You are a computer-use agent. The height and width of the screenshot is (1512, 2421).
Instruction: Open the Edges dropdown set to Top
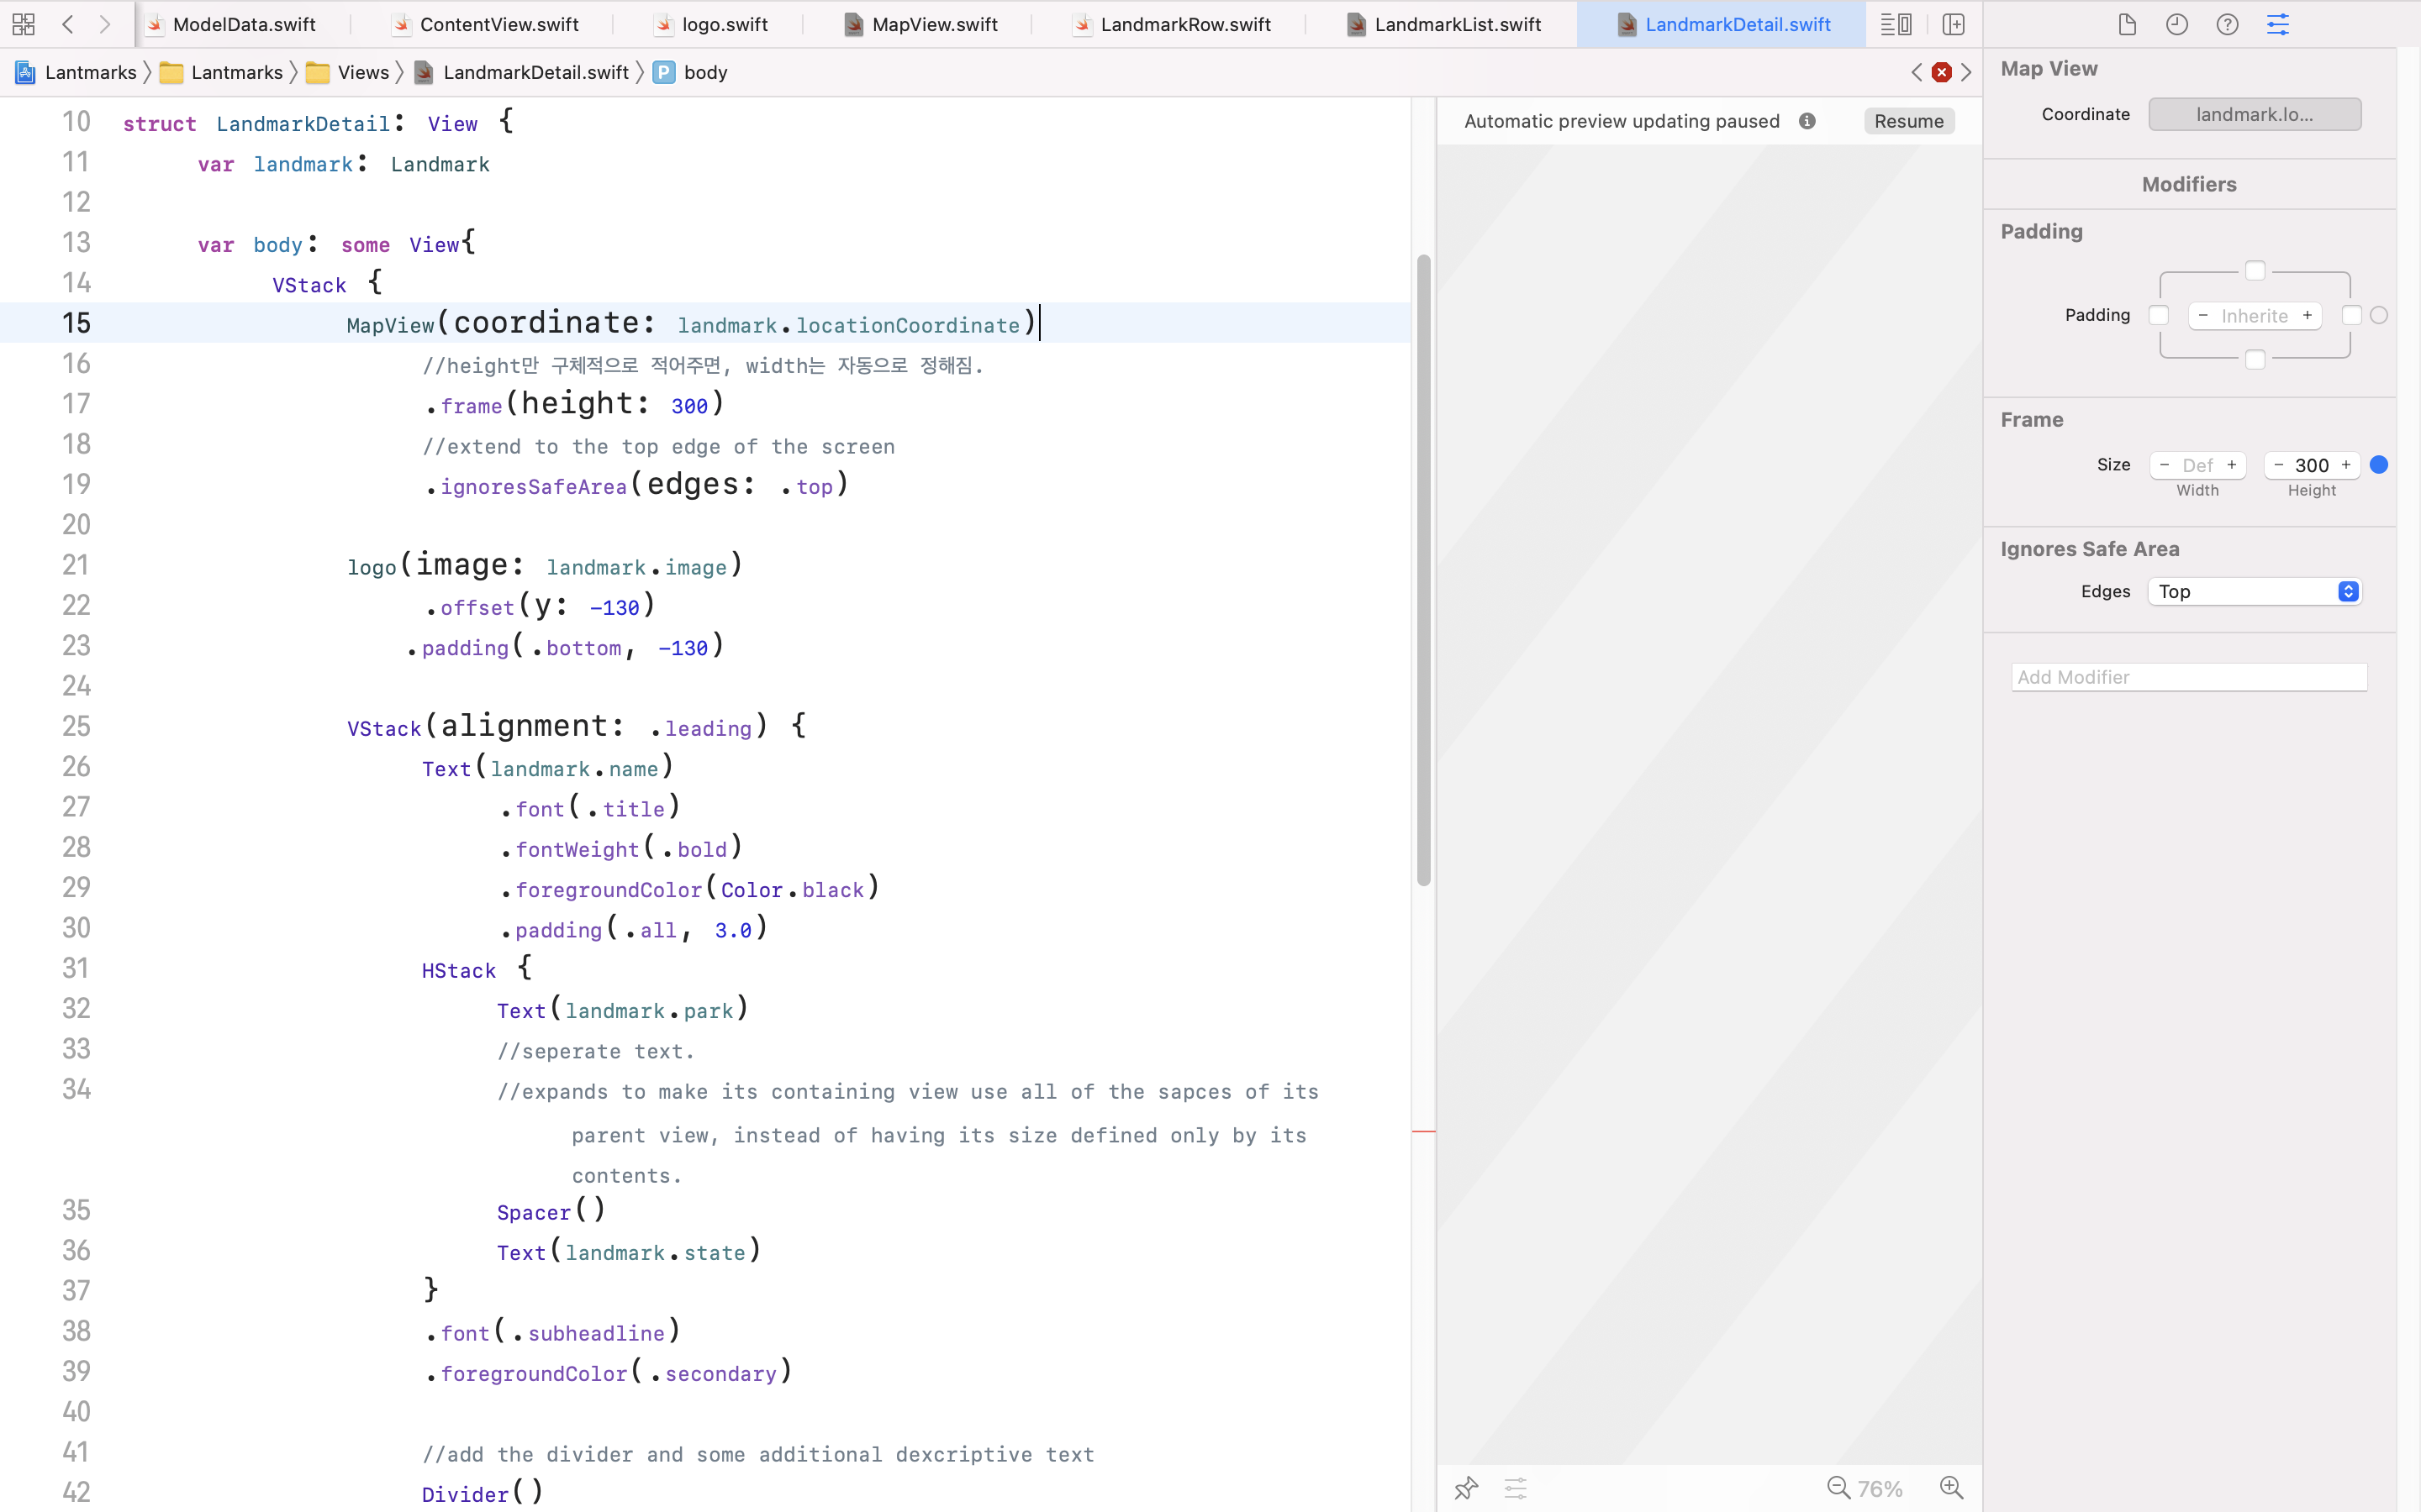(2255, 591)
